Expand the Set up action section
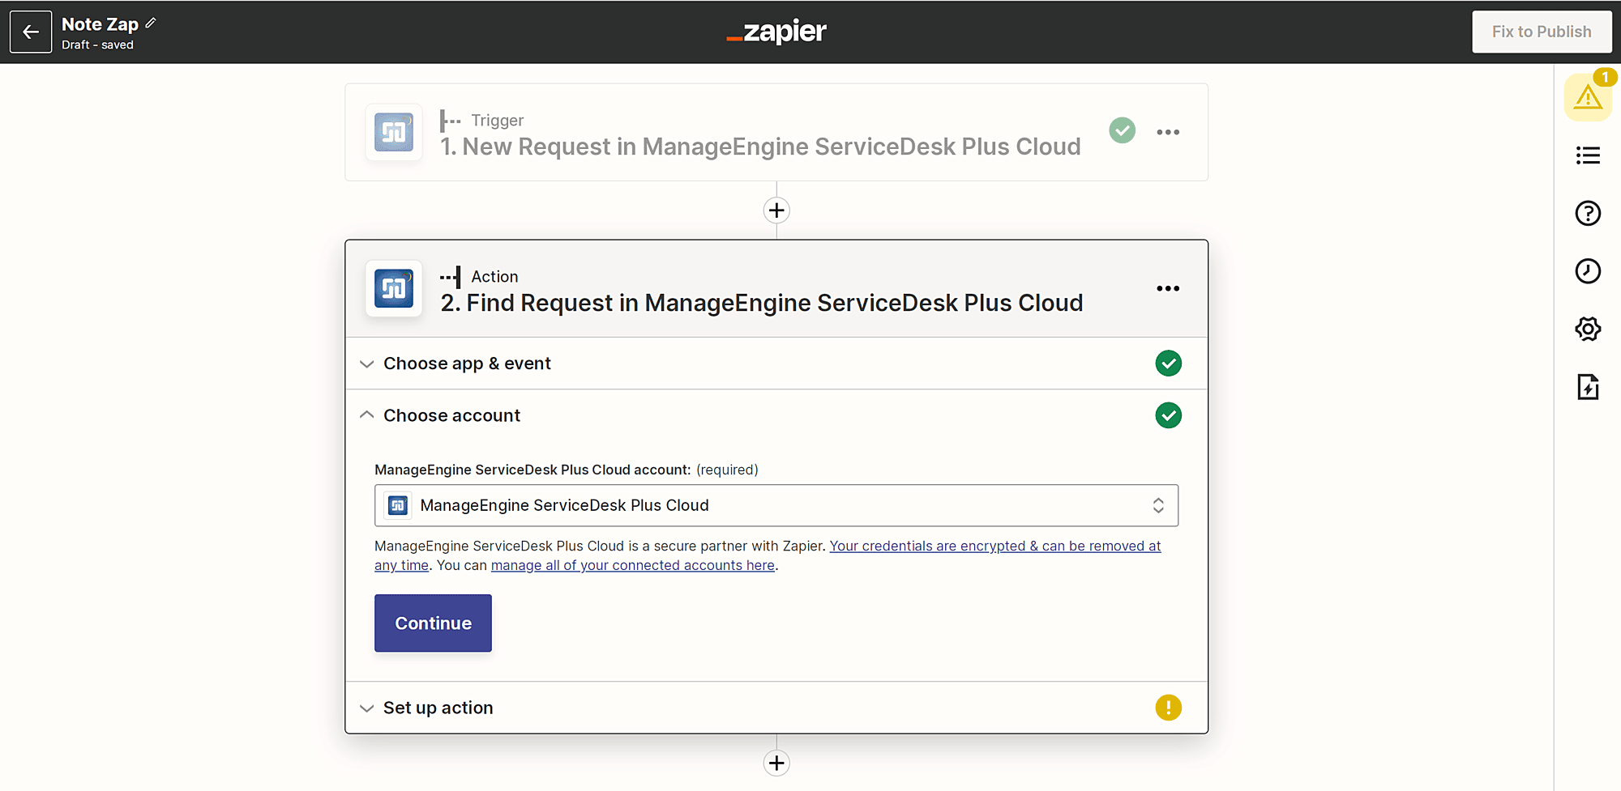 tap(438, 708)
